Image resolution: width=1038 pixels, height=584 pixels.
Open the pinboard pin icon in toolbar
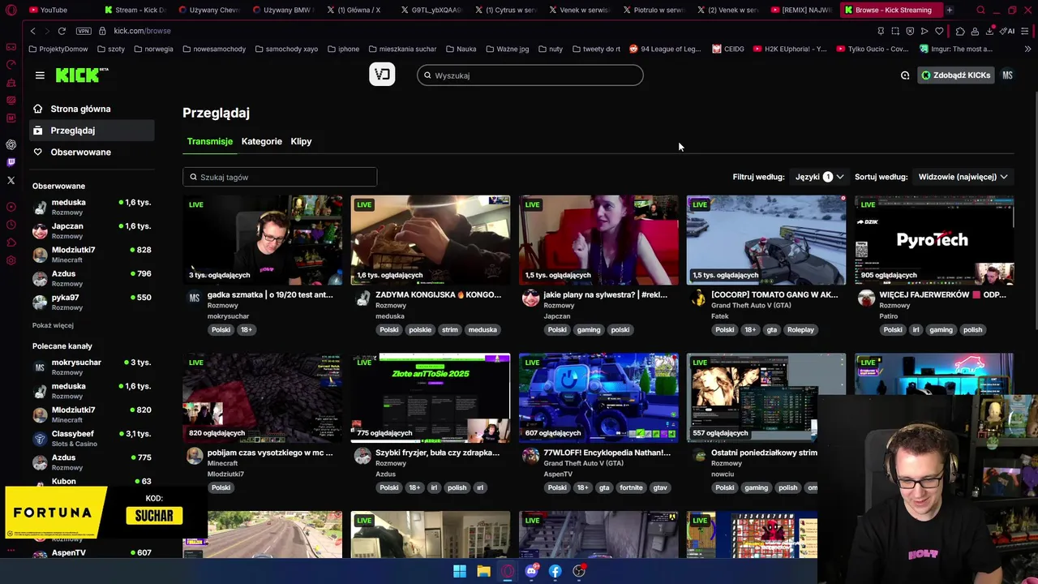881,31
